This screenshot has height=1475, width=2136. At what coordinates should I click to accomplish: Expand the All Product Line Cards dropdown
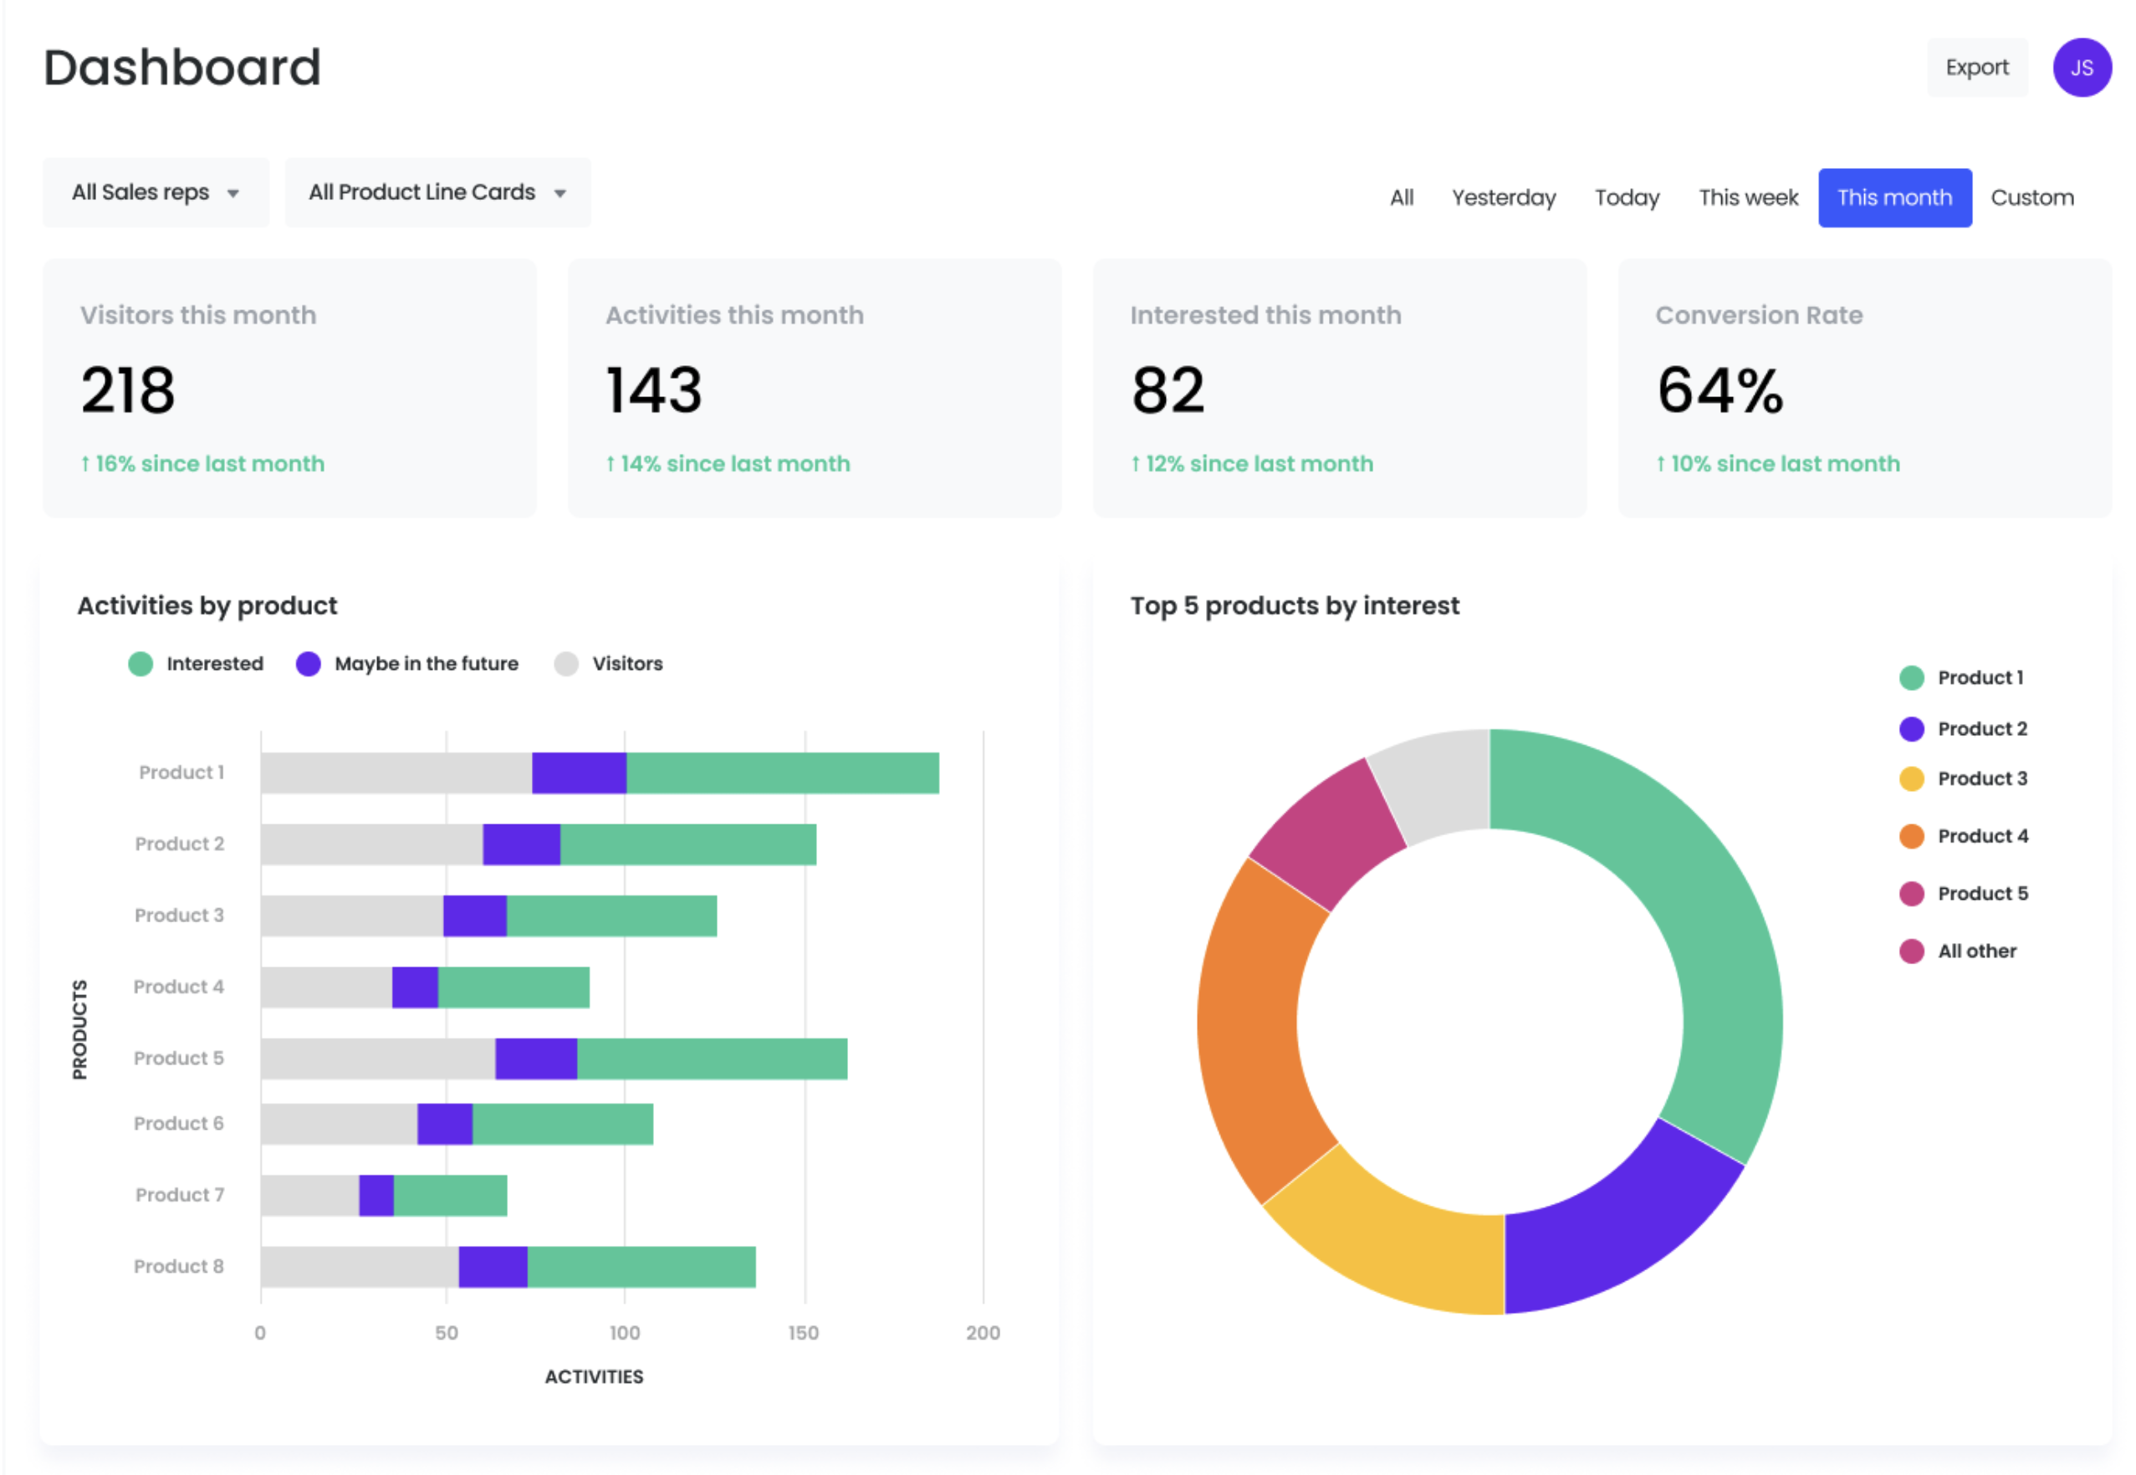[437, 192]
